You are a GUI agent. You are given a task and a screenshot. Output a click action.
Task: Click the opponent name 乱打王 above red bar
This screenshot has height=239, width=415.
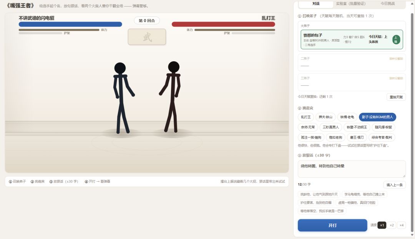tap(268, 18)
